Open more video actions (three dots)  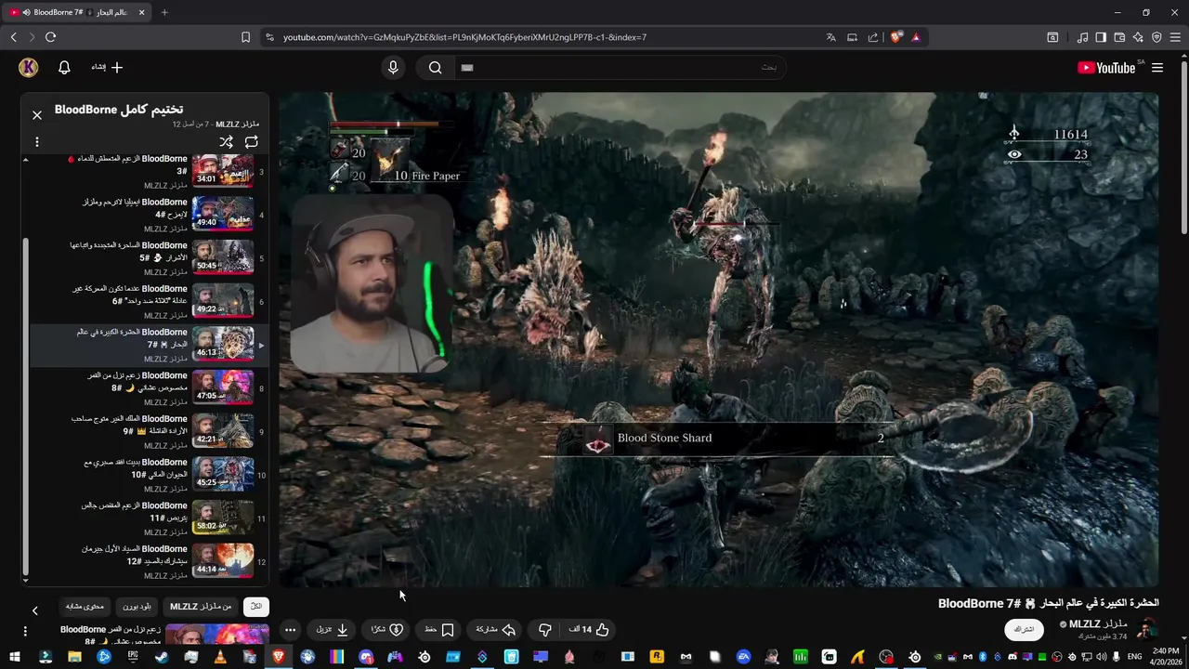(x=290, y=629)
